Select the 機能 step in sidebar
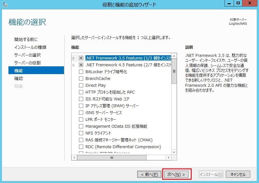 (x=36, y=71)
